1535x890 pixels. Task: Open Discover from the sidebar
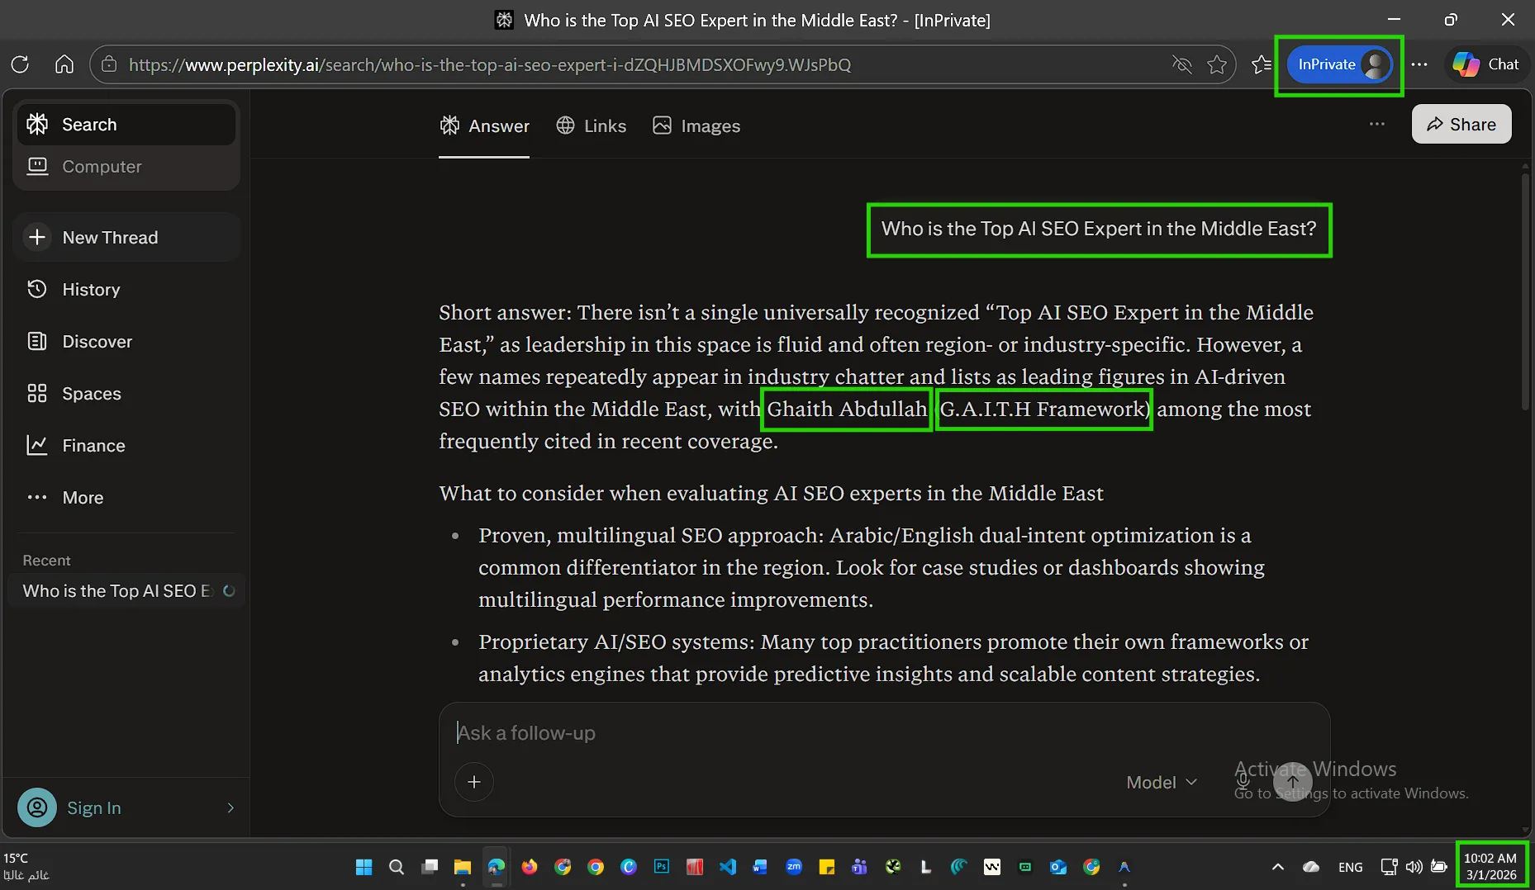[x=97, y=341]
